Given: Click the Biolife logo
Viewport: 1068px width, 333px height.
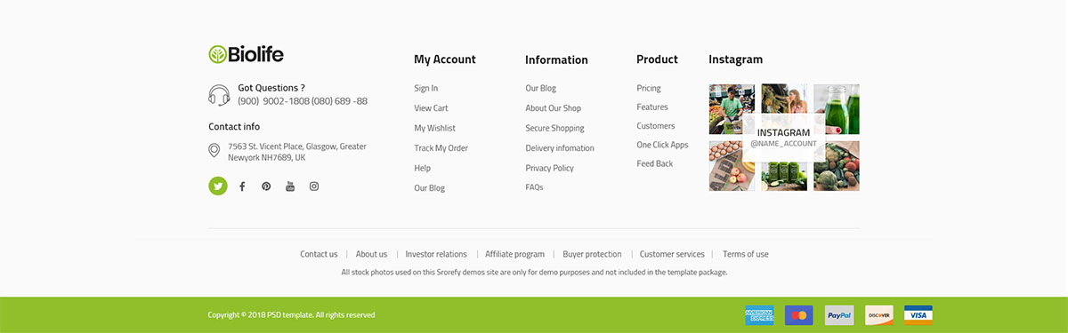Looking at the screenshot, I should coord(247,54).
